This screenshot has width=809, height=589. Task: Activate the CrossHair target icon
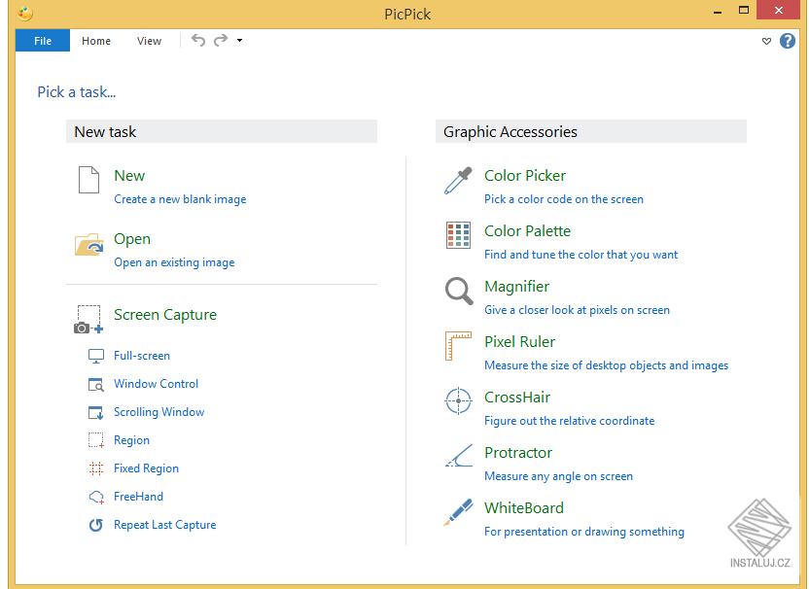[458, 401]
